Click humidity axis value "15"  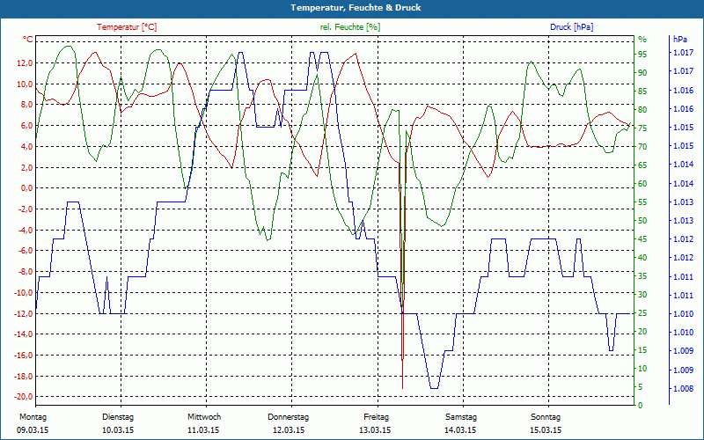(x=642, y=350)
